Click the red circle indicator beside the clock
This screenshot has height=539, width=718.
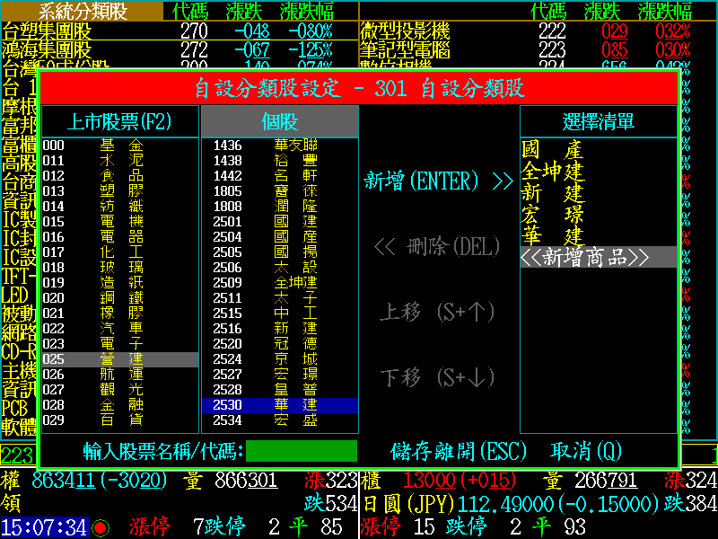pyautogui.click(x=101, y=527)
